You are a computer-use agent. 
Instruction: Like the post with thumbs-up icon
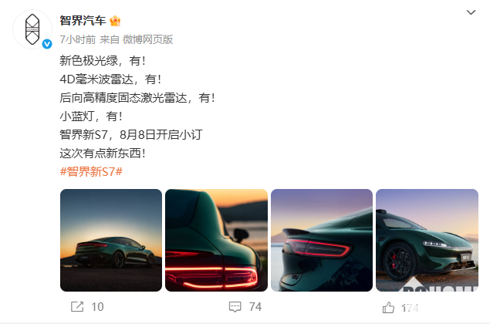(388, 308)
